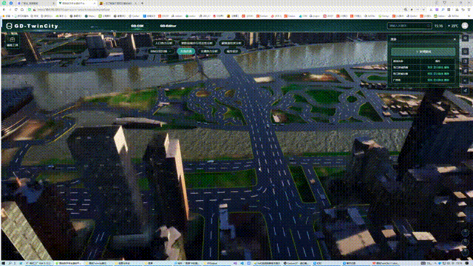The image size is (473, 266).
Task: Click the fifth right sidebar icon
Action: coord(465,81)
